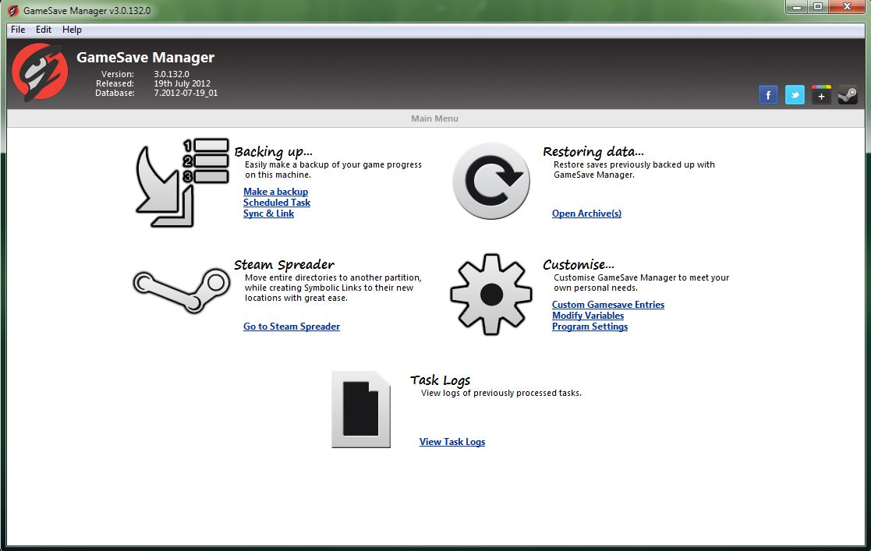
Task: Click the GameSave Manager header title
Action: coord(146,57)
